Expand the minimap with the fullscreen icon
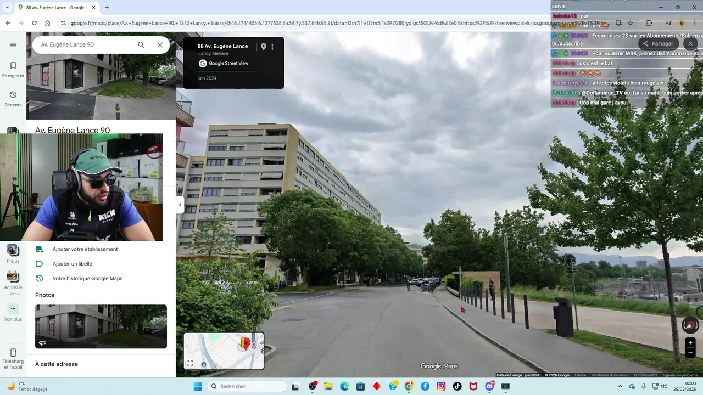703x395 pixels. coord(190,363)
